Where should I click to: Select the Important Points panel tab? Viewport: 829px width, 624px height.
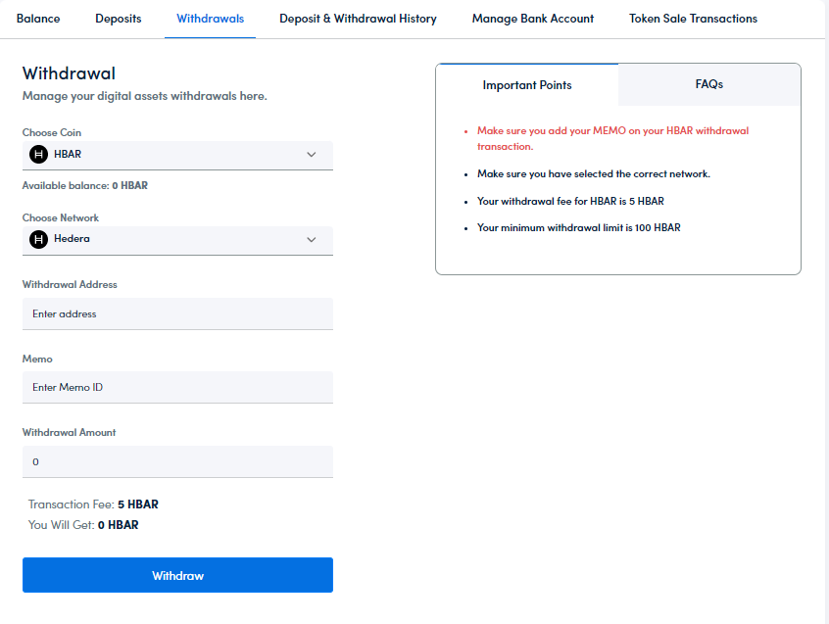point(527,85)
